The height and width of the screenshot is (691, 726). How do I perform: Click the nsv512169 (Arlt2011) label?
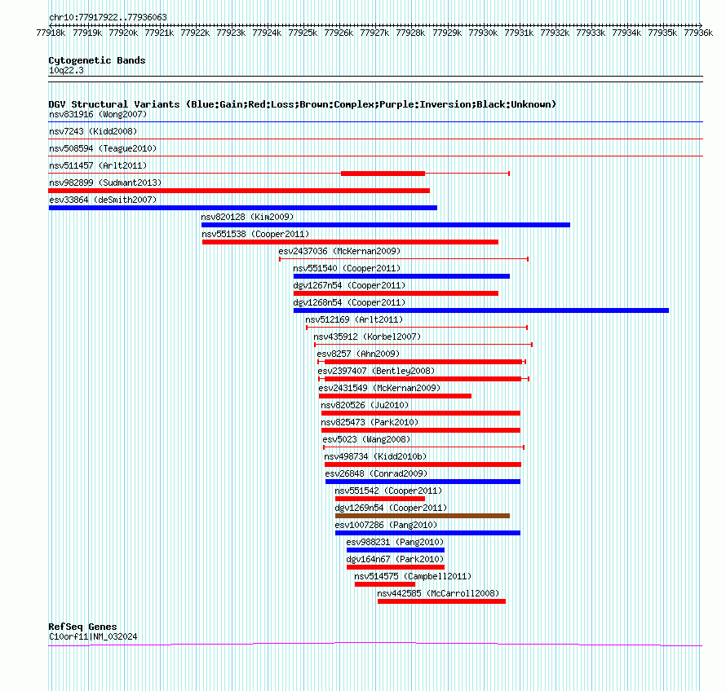[x=354, y=319]
